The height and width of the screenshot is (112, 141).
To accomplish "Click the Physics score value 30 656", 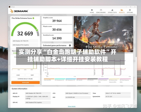I will tap(57, 29).
